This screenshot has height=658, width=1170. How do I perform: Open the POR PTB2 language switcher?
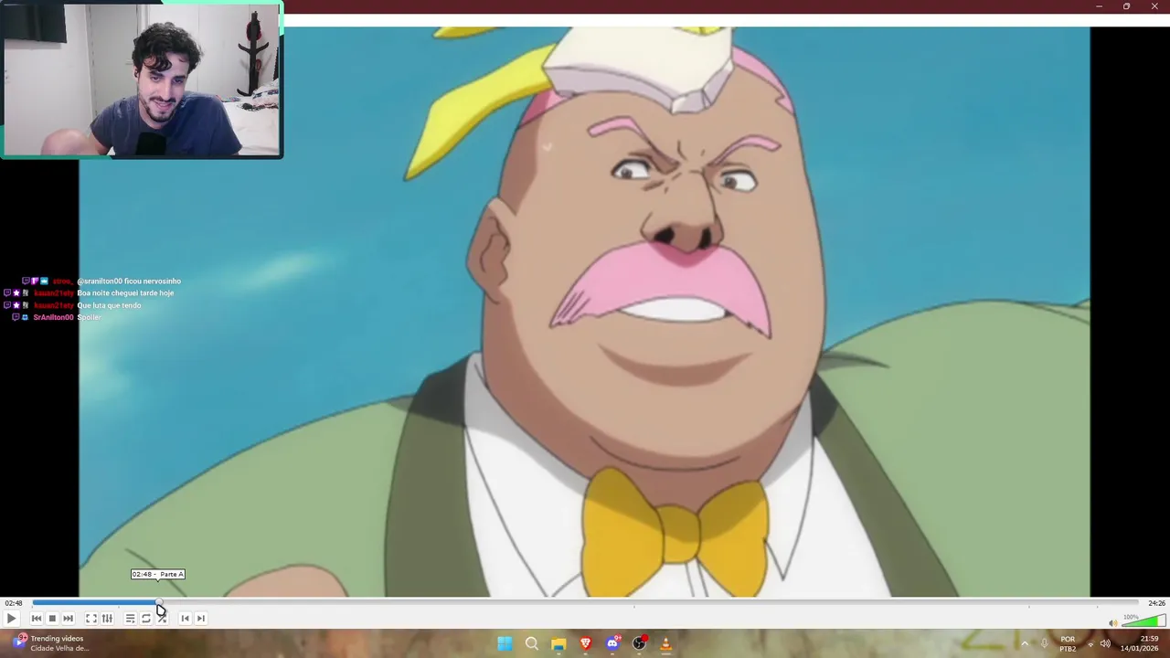pos(1068,643)
